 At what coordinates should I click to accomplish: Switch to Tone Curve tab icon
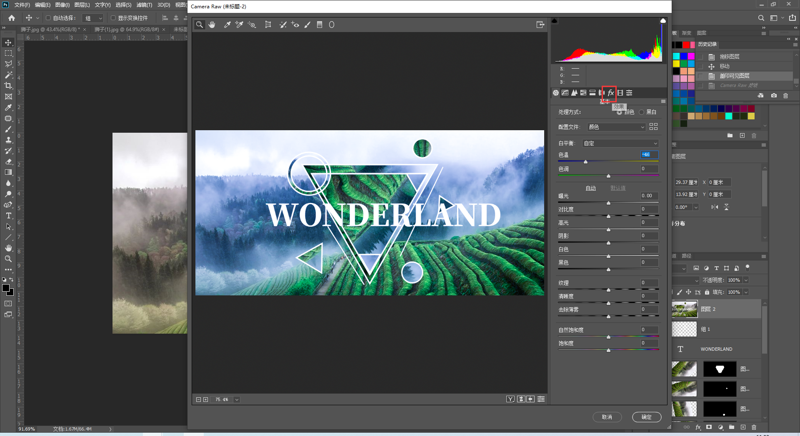565,93
